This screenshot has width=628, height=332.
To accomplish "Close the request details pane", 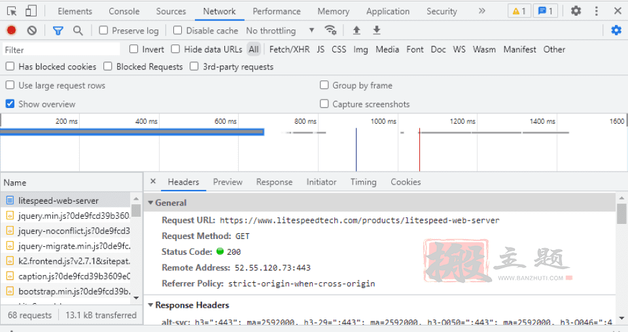I will point(153,181).
